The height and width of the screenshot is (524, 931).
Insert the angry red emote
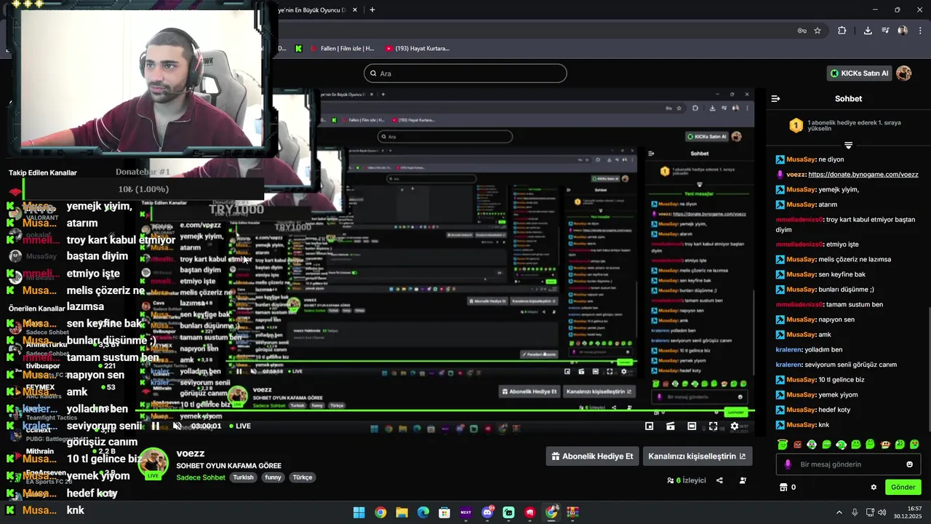(x=797, y=445)
